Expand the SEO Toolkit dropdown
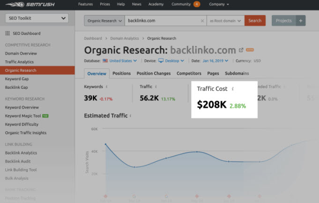Viewport: 319px width, 203px height. (37, 18)
